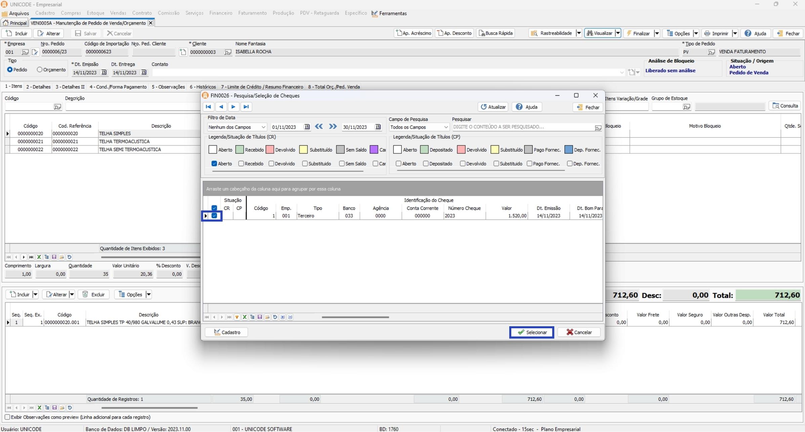Advance date range with double right arrows
Screen dimensions: 805x432
(333, 127)
